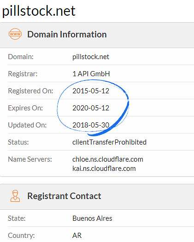Click the clientTransferProhibited status text
The image size is (194, 242).
pos(109,142)
